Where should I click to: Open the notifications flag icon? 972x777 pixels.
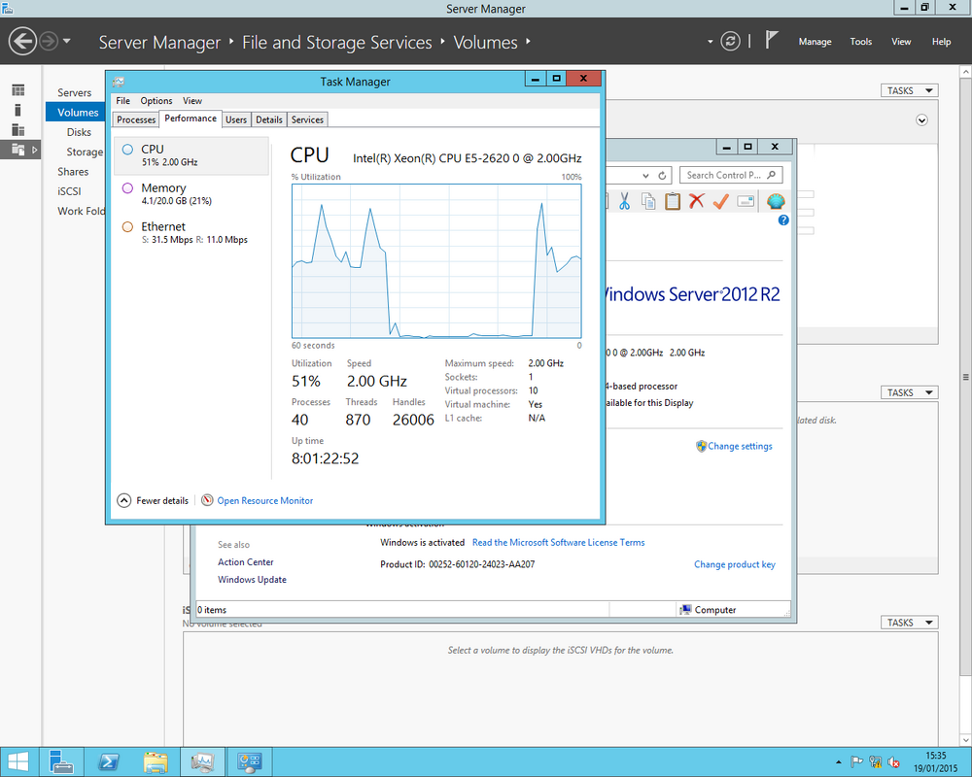pyautogui.click(x=771, y=40)
